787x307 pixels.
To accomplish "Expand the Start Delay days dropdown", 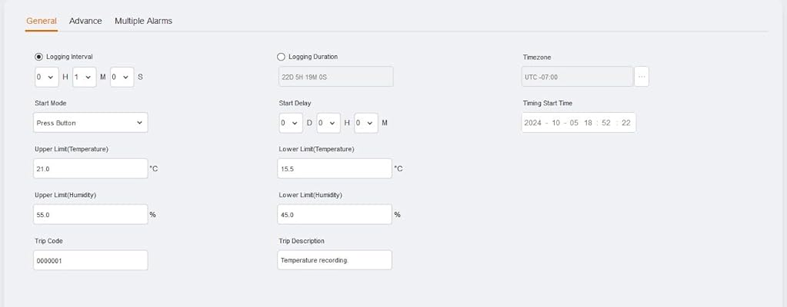I will [290, 123].
